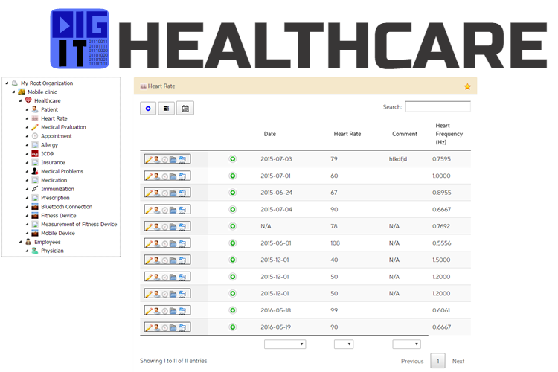The width and height of the screenshot is (558, 372).
Task: Collapse the Employees tree node arrow
Action: tap(20, 242)
